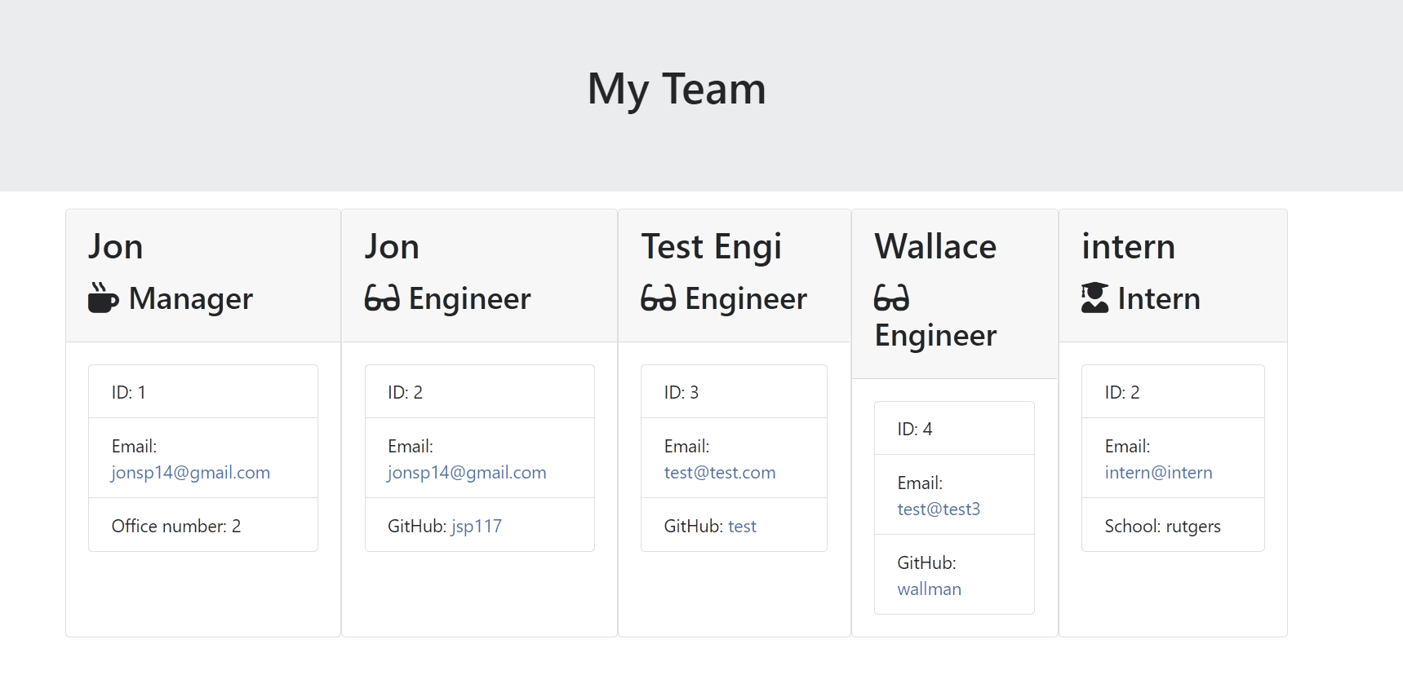Click glasses icon on Jon's Engineer card
Viewport: 1403px width, 679px height.
[x=382, y=298]
